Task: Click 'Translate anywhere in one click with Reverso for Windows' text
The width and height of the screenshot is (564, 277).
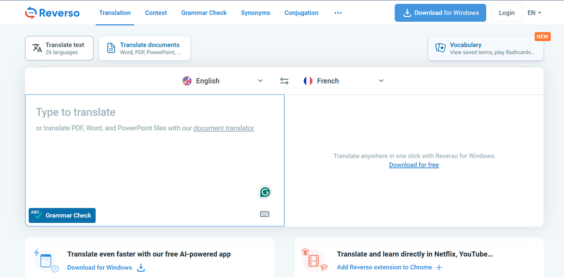Action: pyautogui.click(x=414, y=156)
